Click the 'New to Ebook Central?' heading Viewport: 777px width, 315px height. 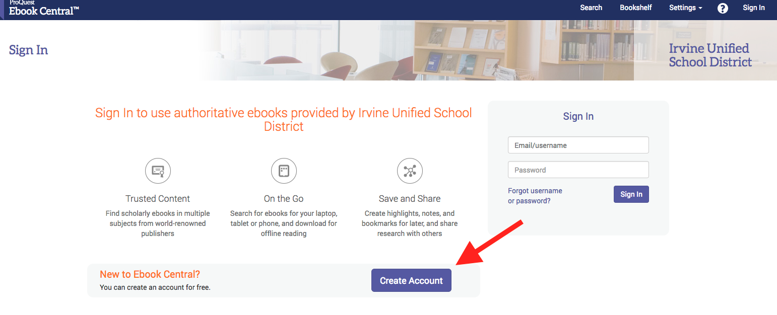[150, 274]
